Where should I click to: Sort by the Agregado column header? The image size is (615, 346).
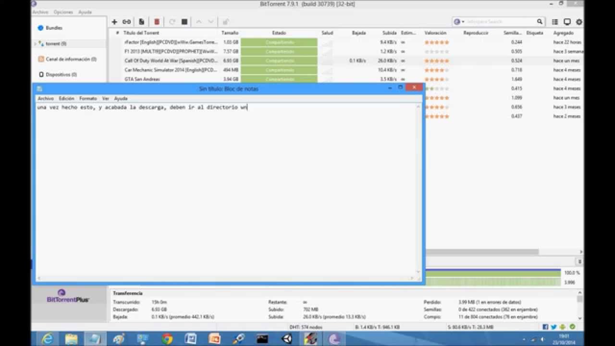pos(564,33)
